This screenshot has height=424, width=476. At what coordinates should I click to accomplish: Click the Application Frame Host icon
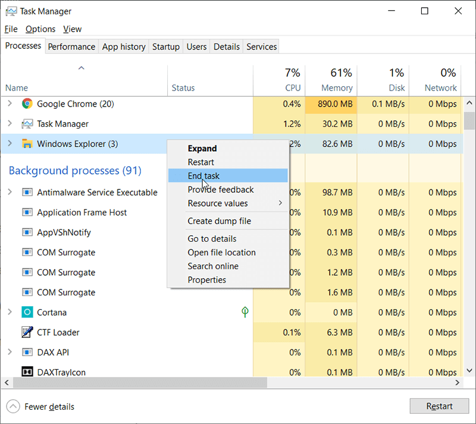click(x=26, y=213)
